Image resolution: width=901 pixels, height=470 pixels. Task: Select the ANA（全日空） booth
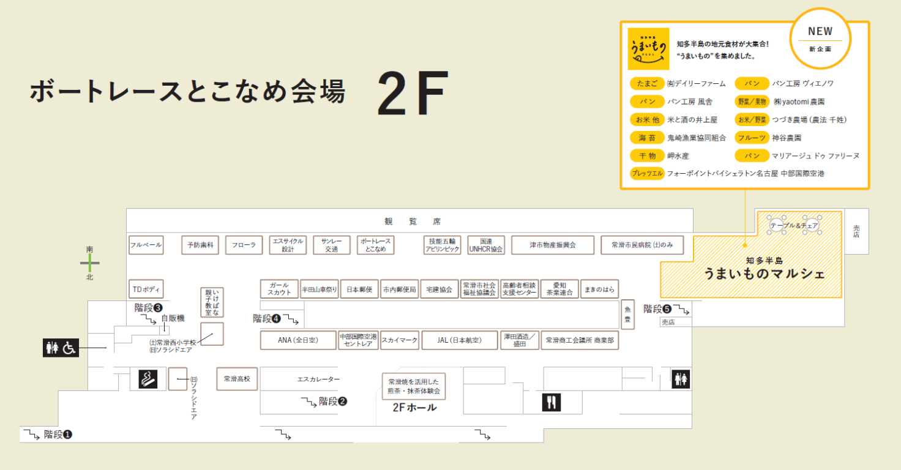(x=298, y=340)
